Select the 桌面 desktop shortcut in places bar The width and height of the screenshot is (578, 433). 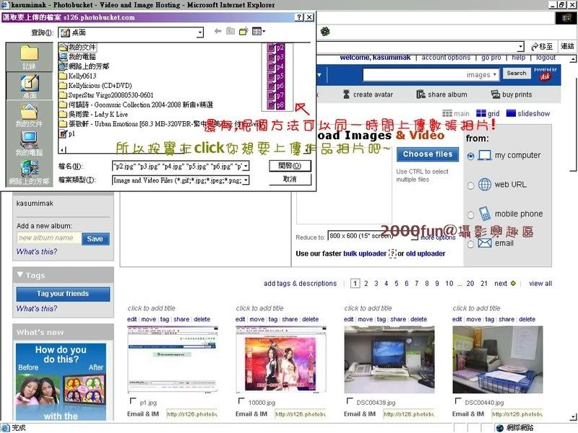tap(29, 86)
